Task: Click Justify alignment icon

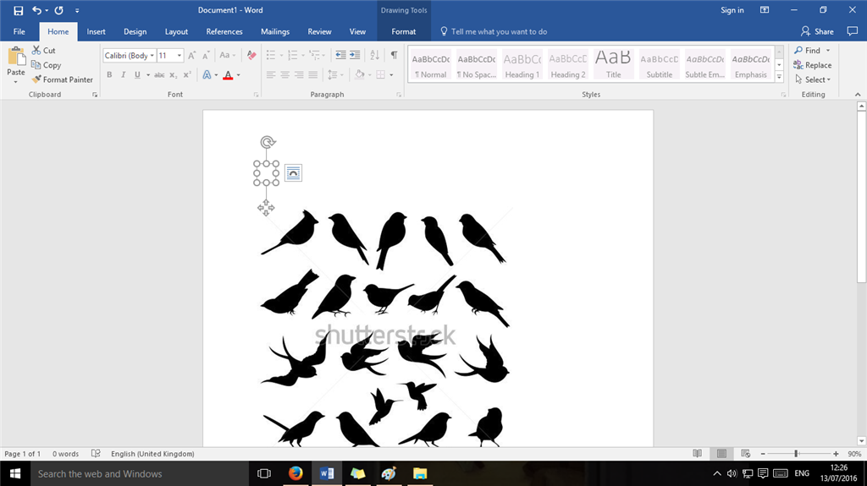Action: pyautogui.click(x=313, y=74)
